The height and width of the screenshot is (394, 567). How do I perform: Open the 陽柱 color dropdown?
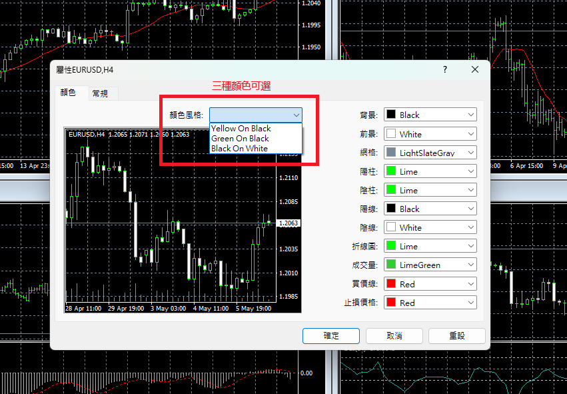[430, 171]
